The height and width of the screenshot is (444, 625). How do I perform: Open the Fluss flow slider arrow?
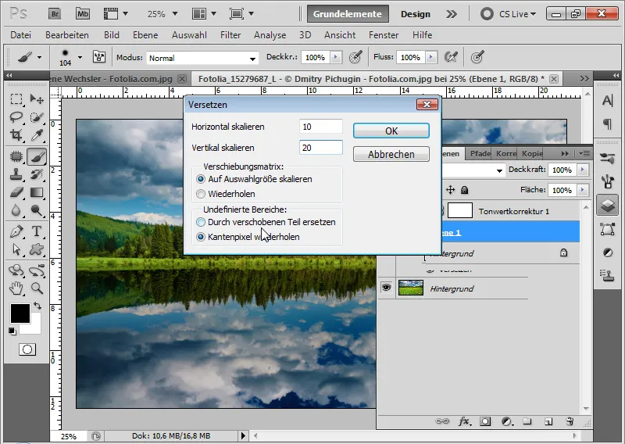point(431,57)
